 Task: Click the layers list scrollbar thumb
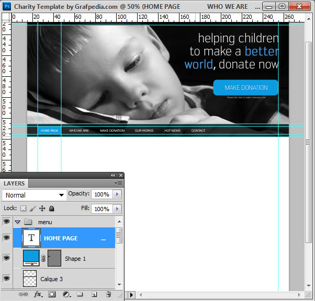[119, 235]
